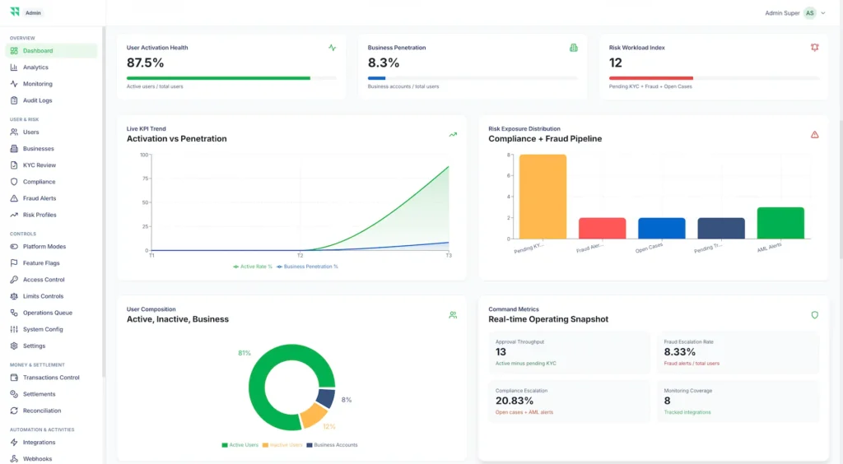Image resolution: width=843 pixels, height=464 pixels.
Task: Go to the Webhooks link
Action: coord(51,458)
